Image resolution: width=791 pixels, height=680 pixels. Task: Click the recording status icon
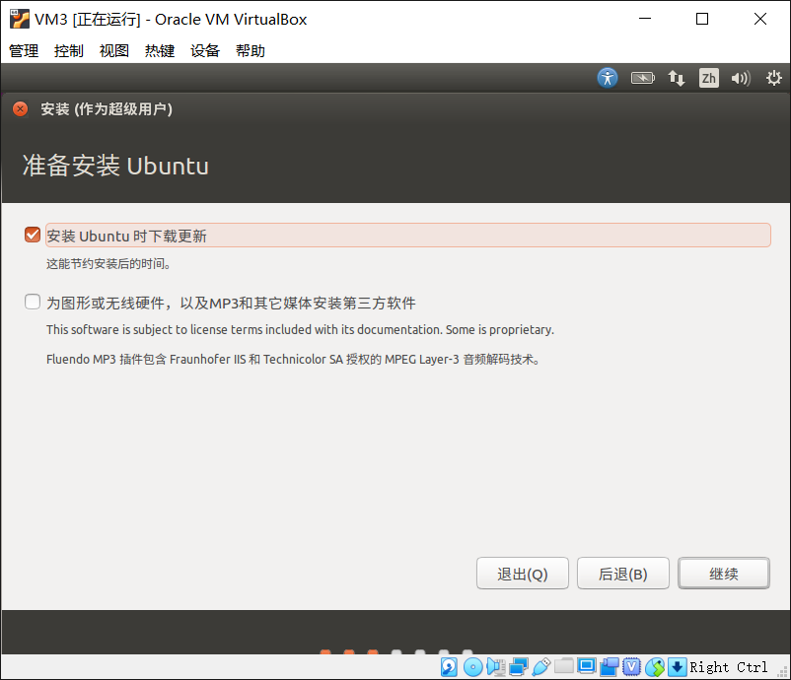tap(610, 667)
